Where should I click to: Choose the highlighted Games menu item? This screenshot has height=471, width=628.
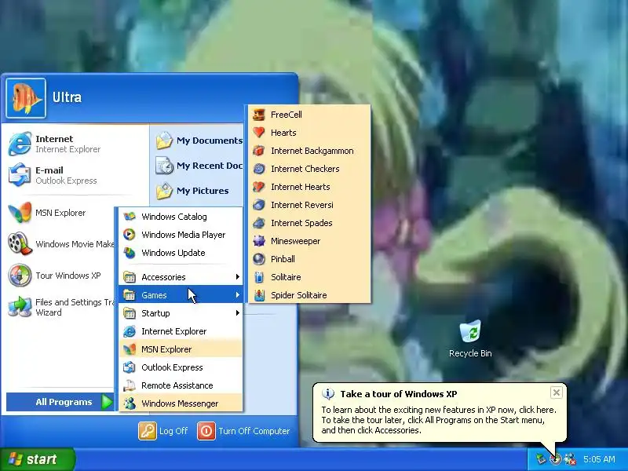pos(181,295)
